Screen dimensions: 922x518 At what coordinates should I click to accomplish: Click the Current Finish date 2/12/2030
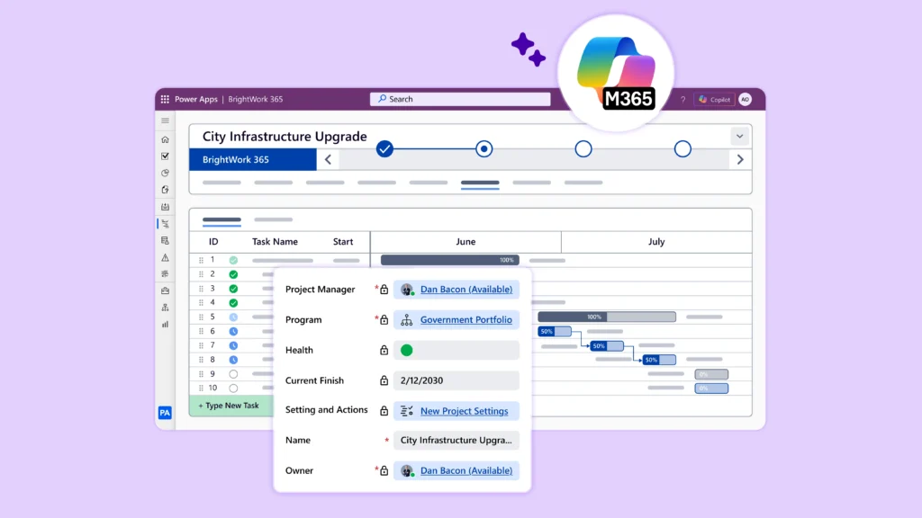coord(456,380)
